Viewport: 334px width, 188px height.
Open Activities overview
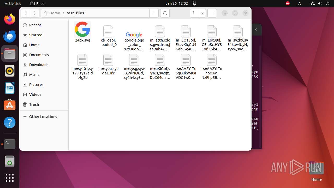click(13, 3)
